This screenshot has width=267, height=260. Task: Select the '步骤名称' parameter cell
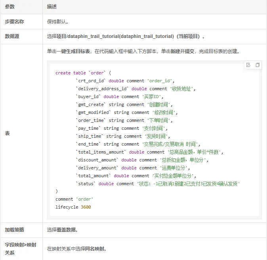[21, 22]
